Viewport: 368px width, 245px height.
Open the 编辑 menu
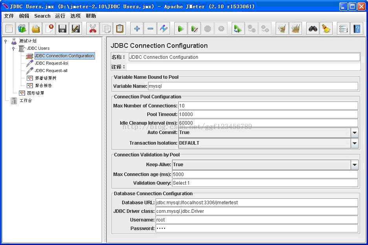[x=24, y=16]
